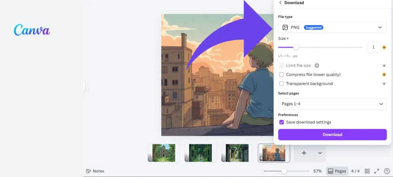Click the Limit file size info icon
The image size is (393, 177).
317,66
